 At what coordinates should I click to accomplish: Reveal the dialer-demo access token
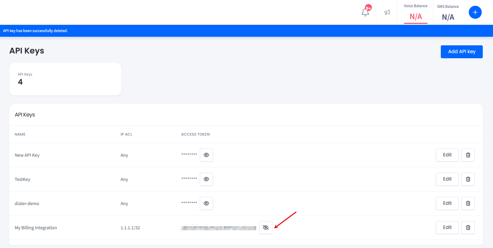[x=206, y=203]
